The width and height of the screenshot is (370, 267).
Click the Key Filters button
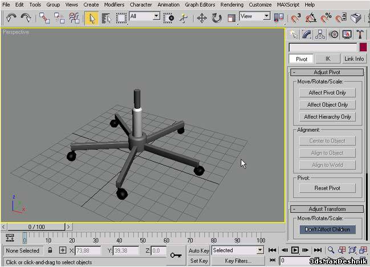(x=238, y=261)
